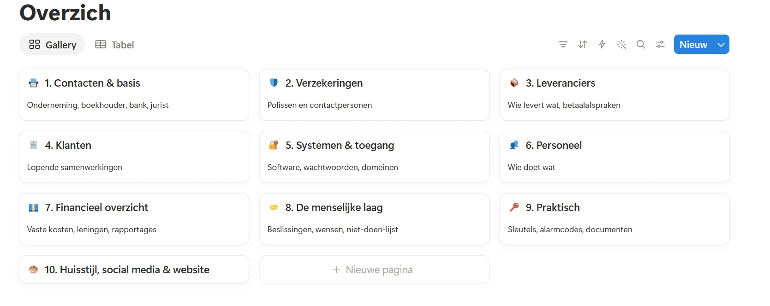Open the filter icon in the toolbar
Screen dimensions: 770x306
point(563,44)
